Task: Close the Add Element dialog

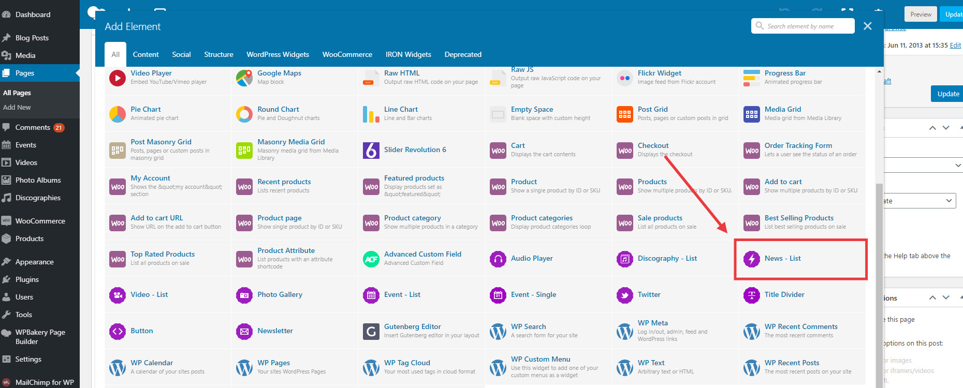Action: (x=868, y=26)
